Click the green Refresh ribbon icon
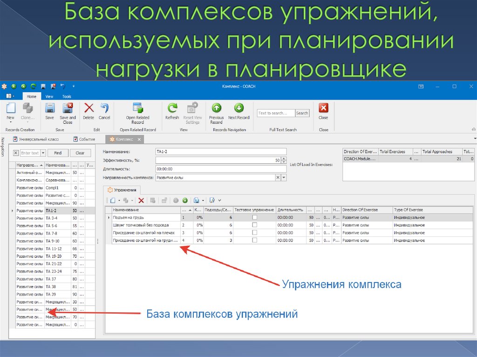 click(172, 108)
